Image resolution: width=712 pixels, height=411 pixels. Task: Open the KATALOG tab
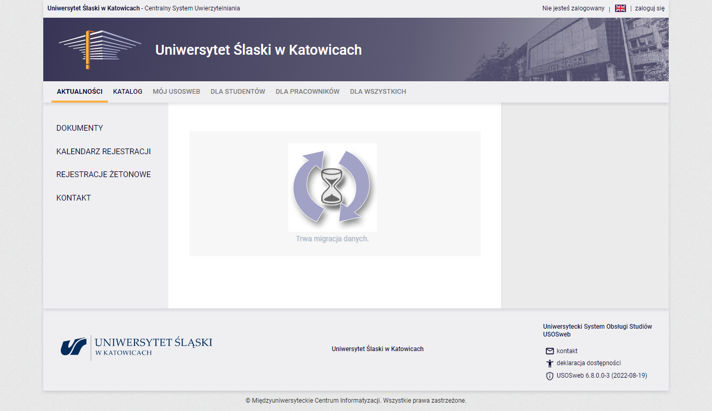pos(128,92)
